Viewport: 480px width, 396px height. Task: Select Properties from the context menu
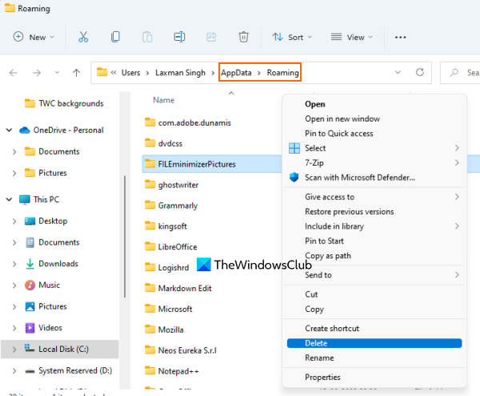click(x=322, y=377)
